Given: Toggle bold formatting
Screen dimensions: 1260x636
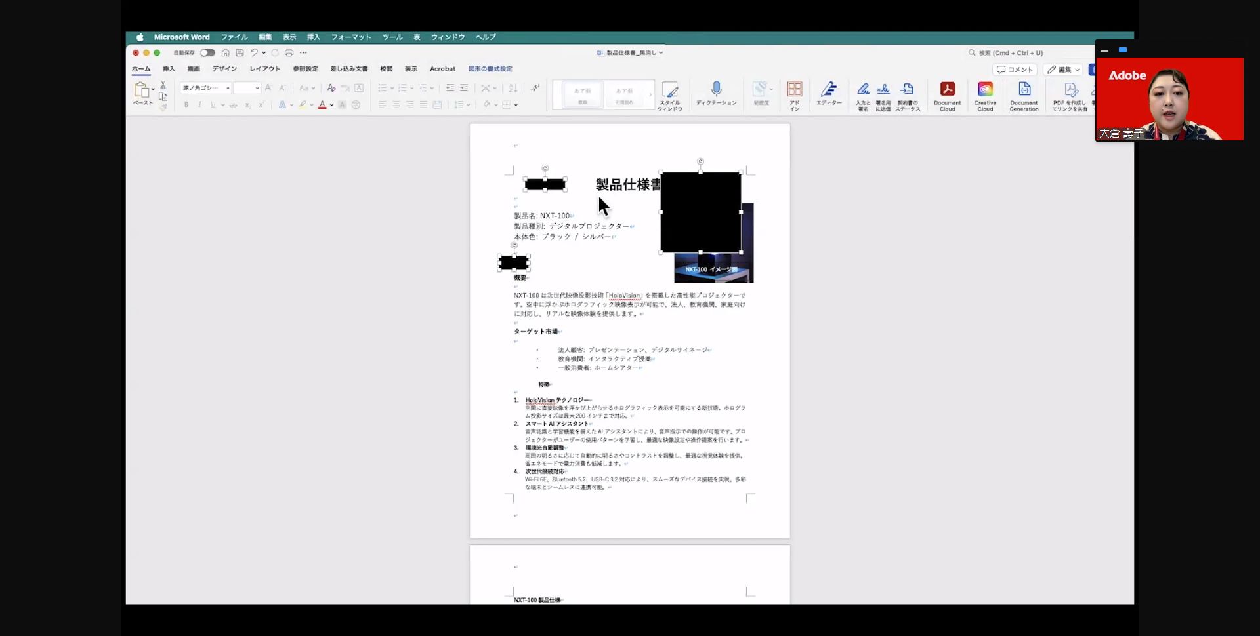Looking at the screenshot, I should pos(186,105).
